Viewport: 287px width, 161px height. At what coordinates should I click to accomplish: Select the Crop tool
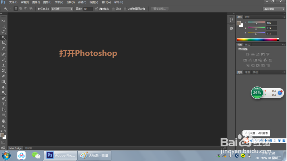(x=3, y=43)
